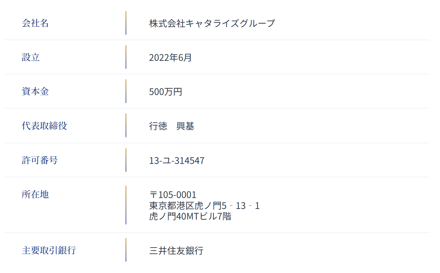Click the 許可番号 row label

40,160
